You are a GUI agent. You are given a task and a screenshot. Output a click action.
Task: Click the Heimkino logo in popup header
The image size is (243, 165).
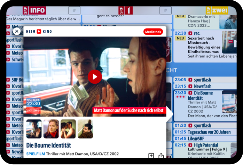39,32
